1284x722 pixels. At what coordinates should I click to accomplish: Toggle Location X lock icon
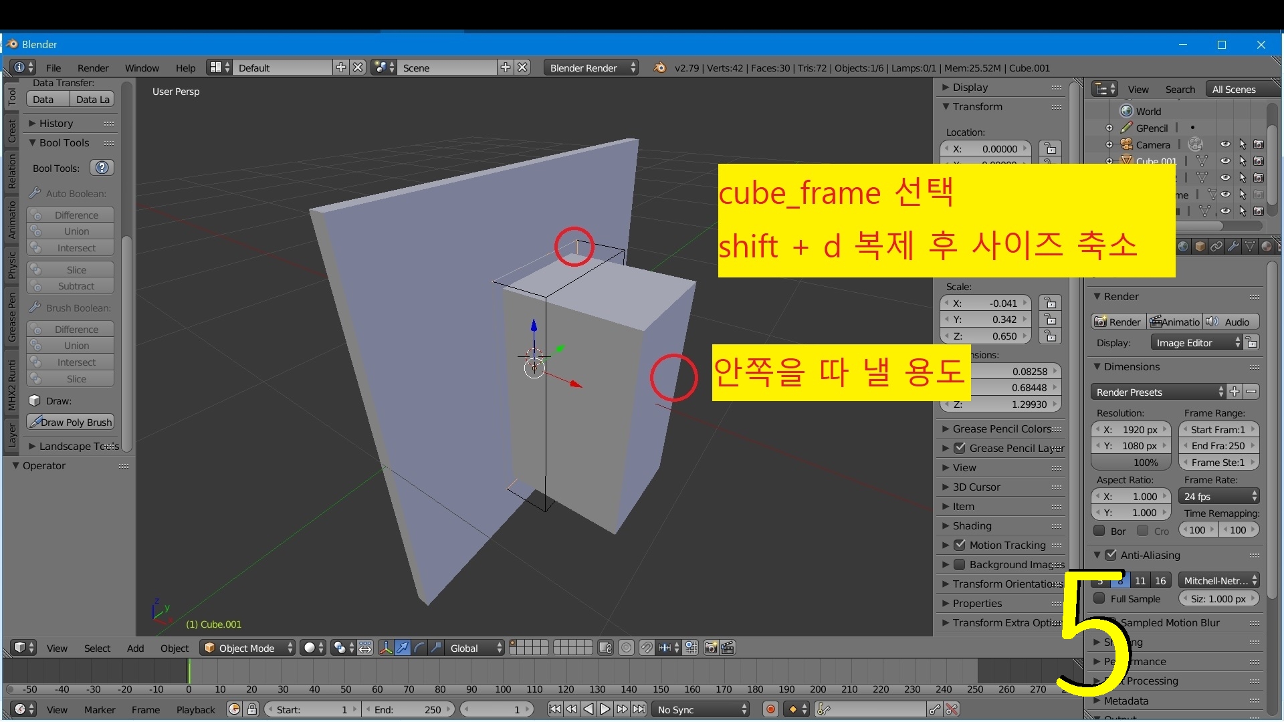[x=1051, y=149]
